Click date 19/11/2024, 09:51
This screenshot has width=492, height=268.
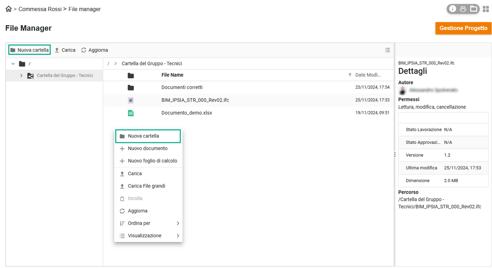click(x=372, y=113)
